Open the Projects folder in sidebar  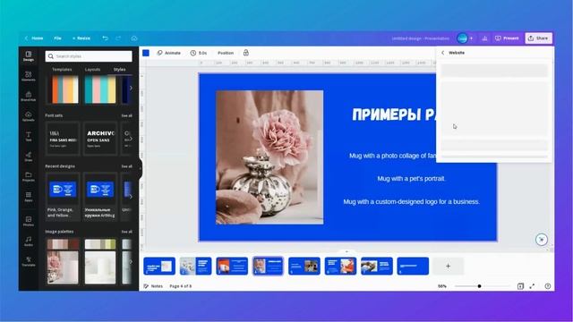click(29, 177)
